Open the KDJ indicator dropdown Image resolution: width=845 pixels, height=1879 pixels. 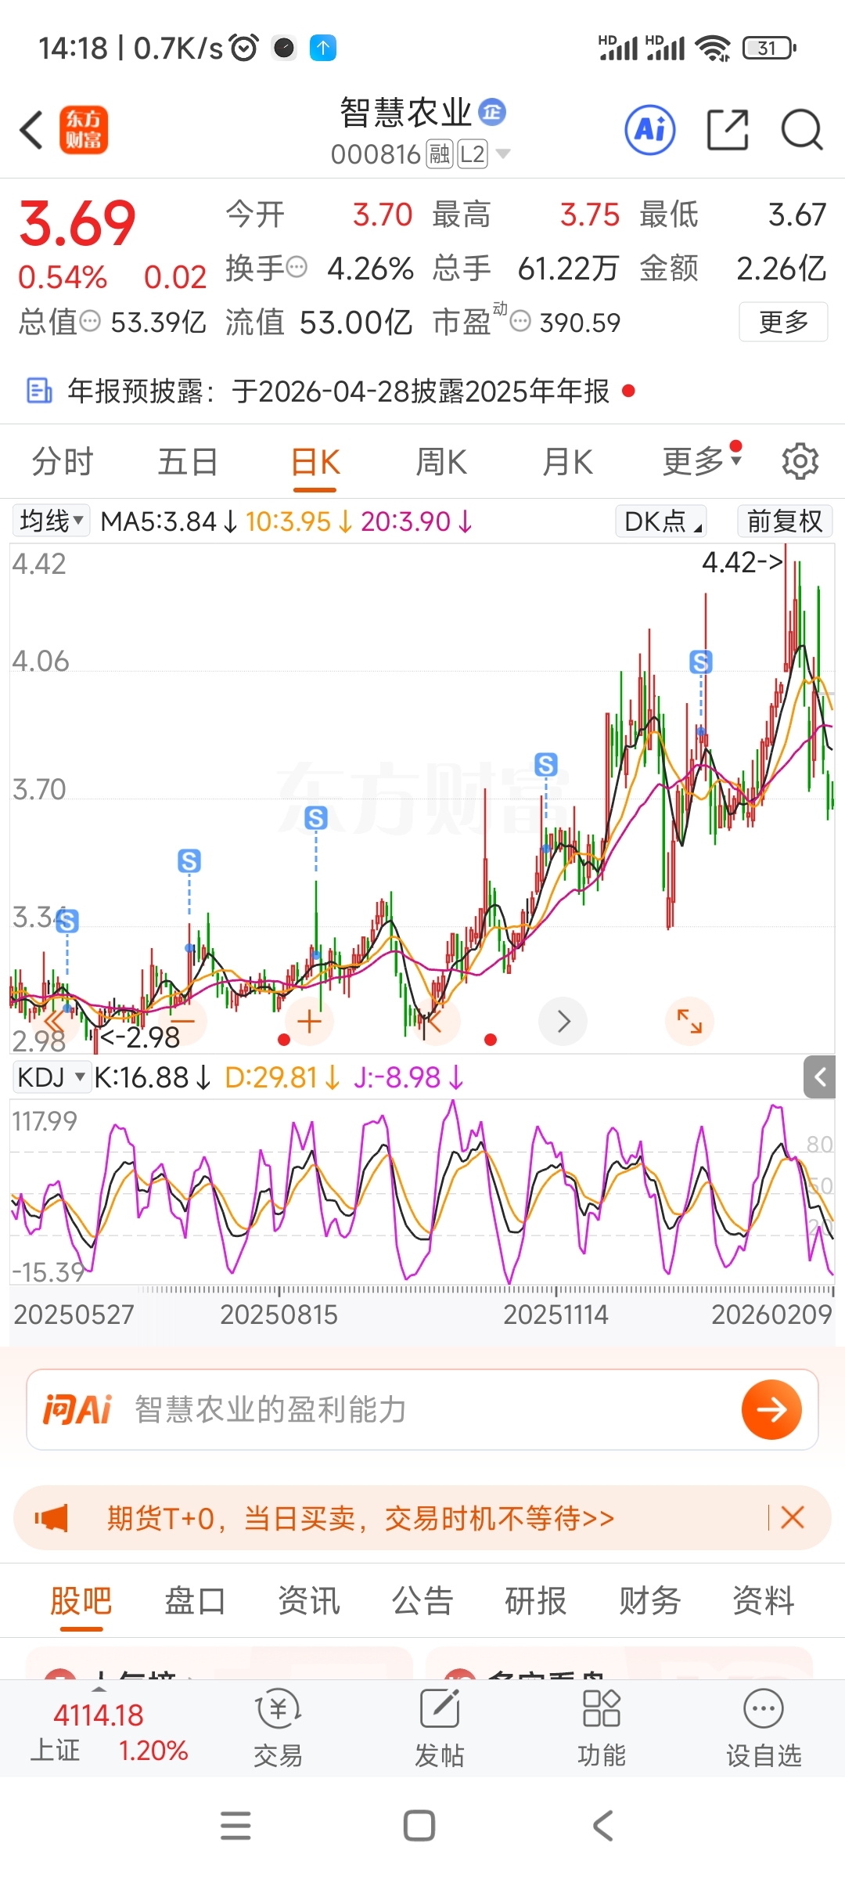(x=51, y=1077)
